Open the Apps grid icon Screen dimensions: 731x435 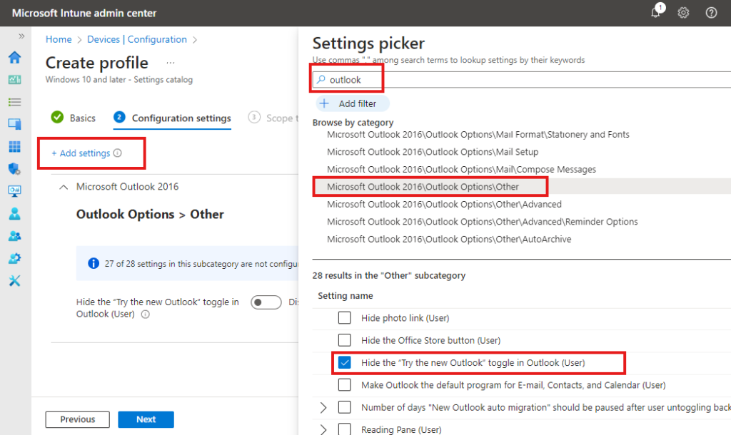pos(14,147)
